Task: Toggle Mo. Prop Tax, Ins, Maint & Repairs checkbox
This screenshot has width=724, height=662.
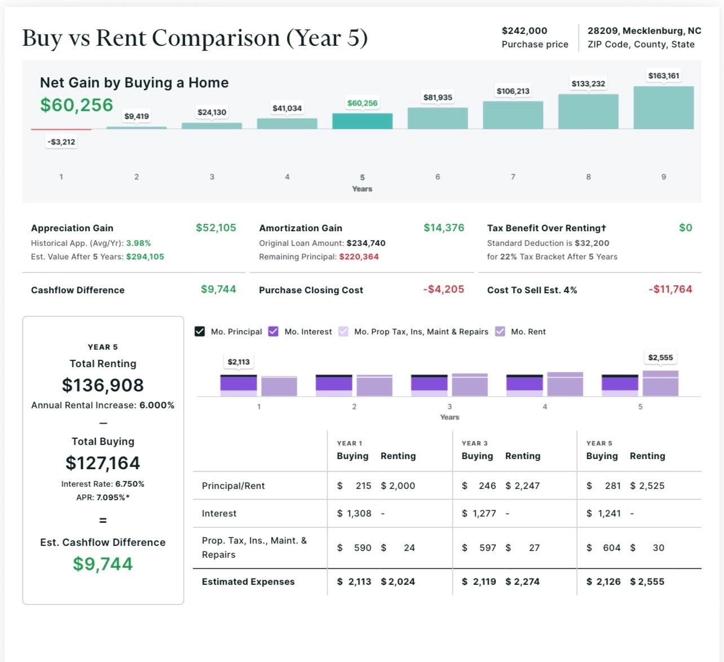Action: pyautogui.click(x=343, y=332)
